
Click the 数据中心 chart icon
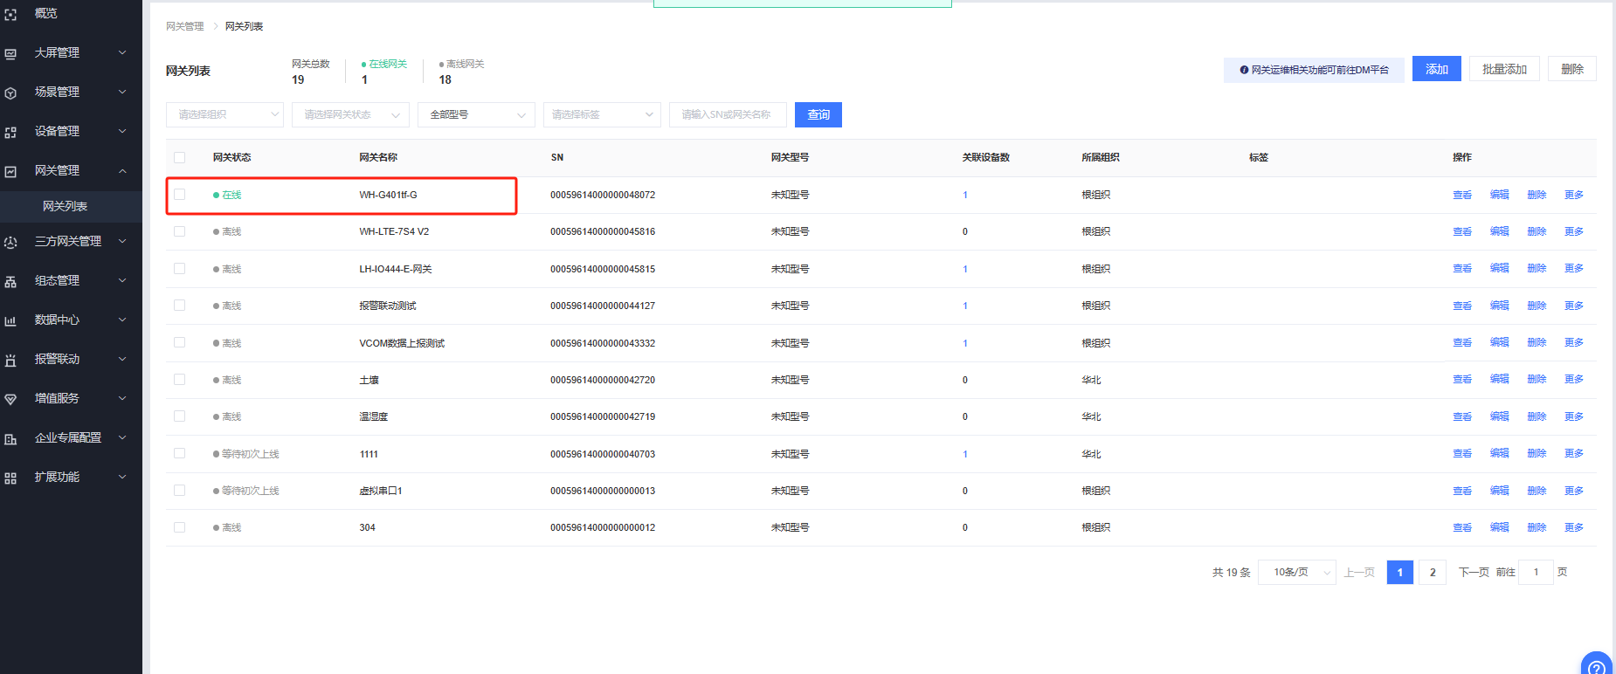(10, 320)
